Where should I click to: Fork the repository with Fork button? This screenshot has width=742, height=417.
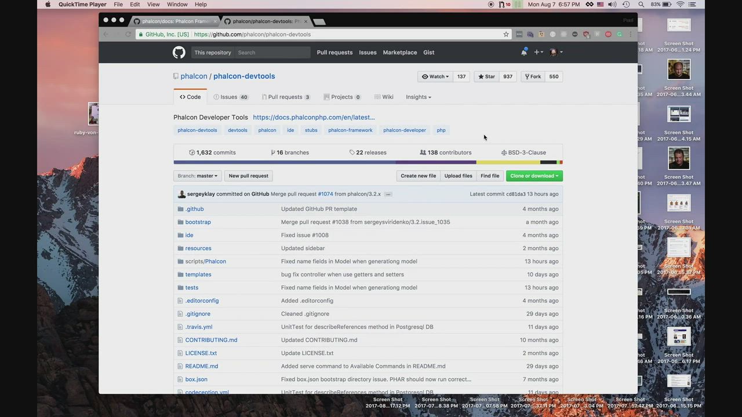pos(533,76)
